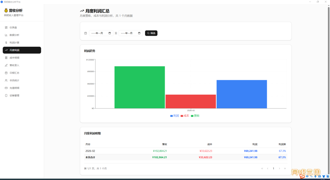This screenshot has width=330, height=180.
Task: Go to 会员统计 members icon
Action: tap(6, 81)
